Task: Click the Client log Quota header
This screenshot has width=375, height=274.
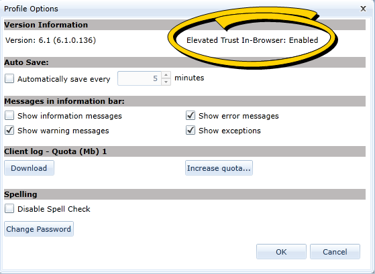Action: 184,151
